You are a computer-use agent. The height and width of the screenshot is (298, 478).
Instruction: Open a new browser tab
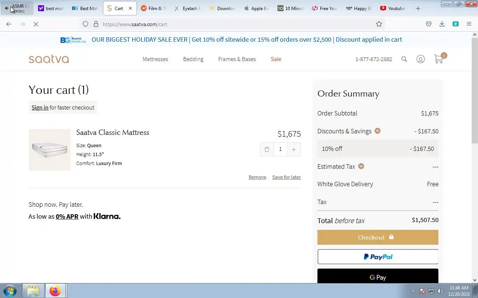[418, 8]
